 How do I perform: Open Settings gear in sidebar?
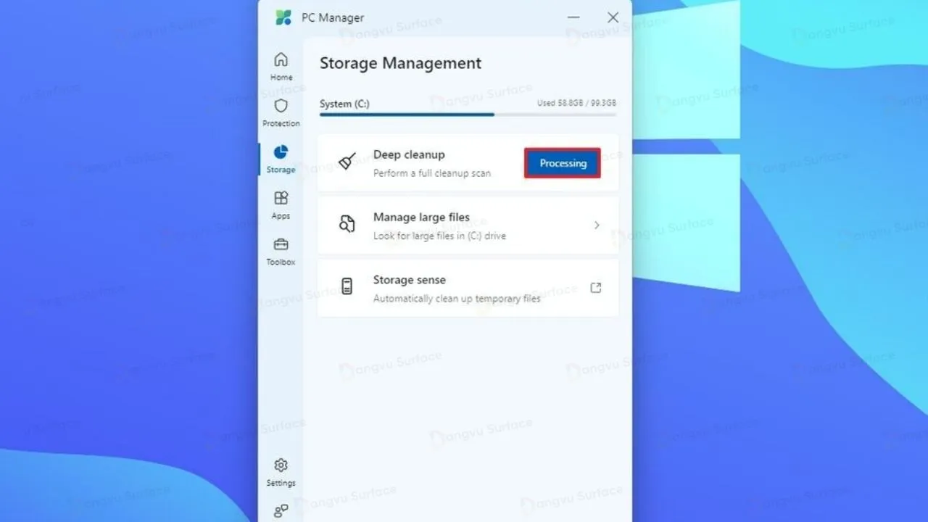tap(281, 472)
